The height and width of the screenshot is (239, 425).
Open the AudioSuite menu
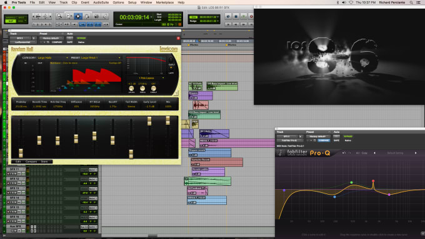(101, 2)
